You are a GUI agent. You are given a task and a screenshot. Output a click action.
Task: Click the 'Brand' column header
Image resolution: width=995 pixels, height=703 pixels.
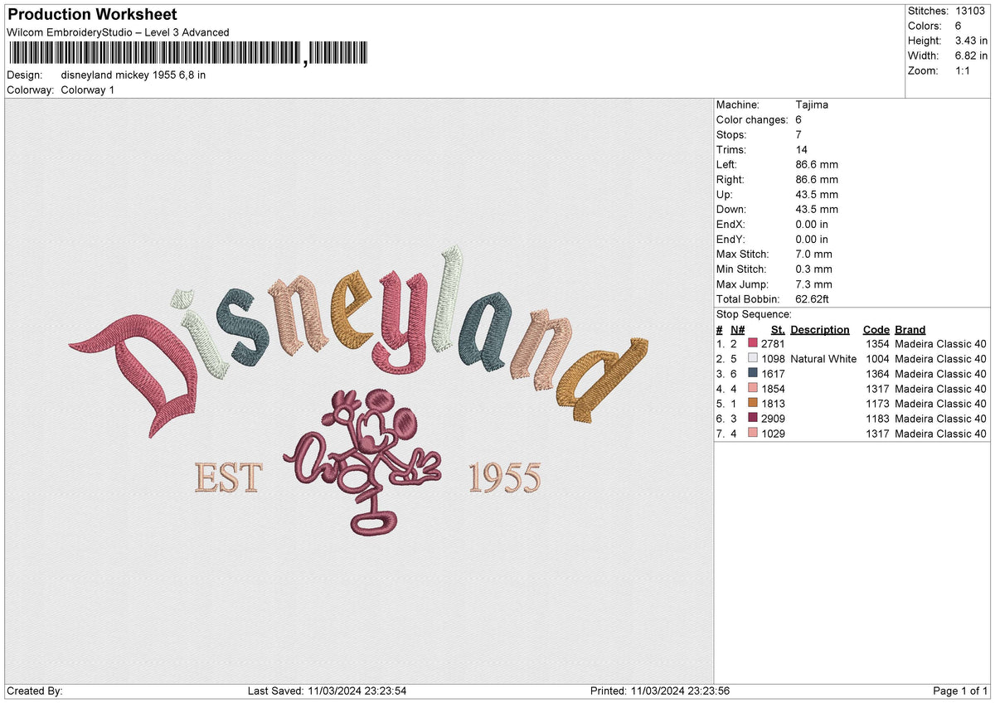(910, 329)
